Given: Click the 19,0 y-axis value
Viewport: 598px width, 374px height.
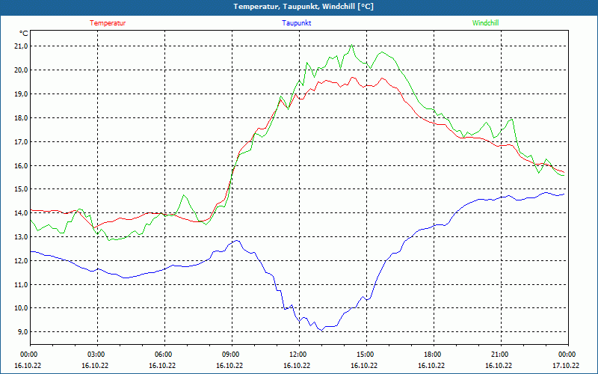Looking at the screenshot, I should click(21, 94).
